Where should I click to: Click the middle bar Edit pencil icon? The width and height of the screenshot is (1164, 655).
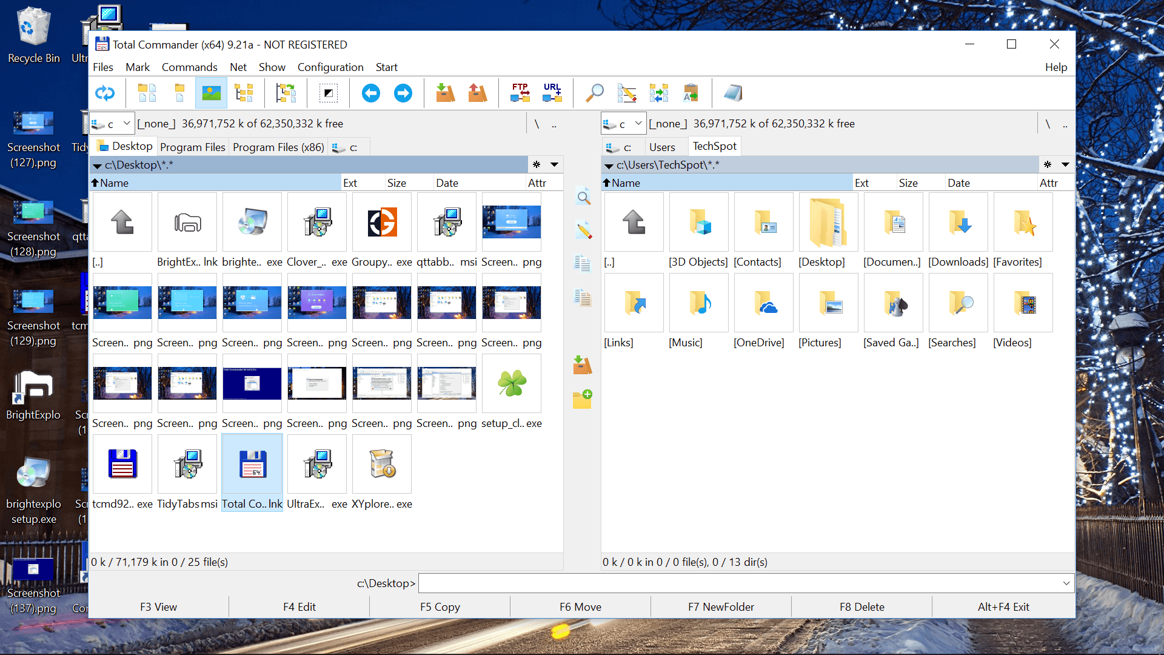[583, 230]
